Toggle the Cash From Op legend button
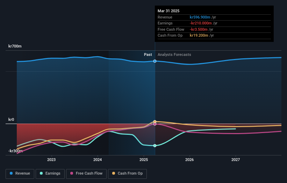287x183 pixels. point(127,174)
